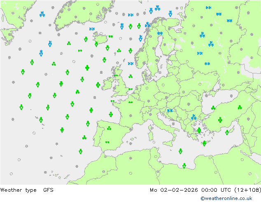Click the "00:00 UTC" time text
261x202 pixels.
tap(216, 190)
